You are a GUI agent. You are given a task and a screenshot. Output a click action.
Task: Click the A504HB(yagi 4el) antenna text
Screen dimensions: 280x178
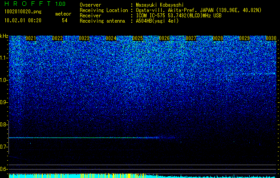click(157, 21)
